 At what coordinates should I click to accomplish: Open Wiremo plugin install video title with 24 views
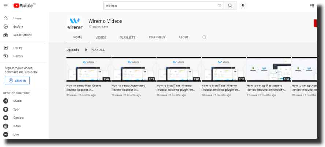pos(221,88)
